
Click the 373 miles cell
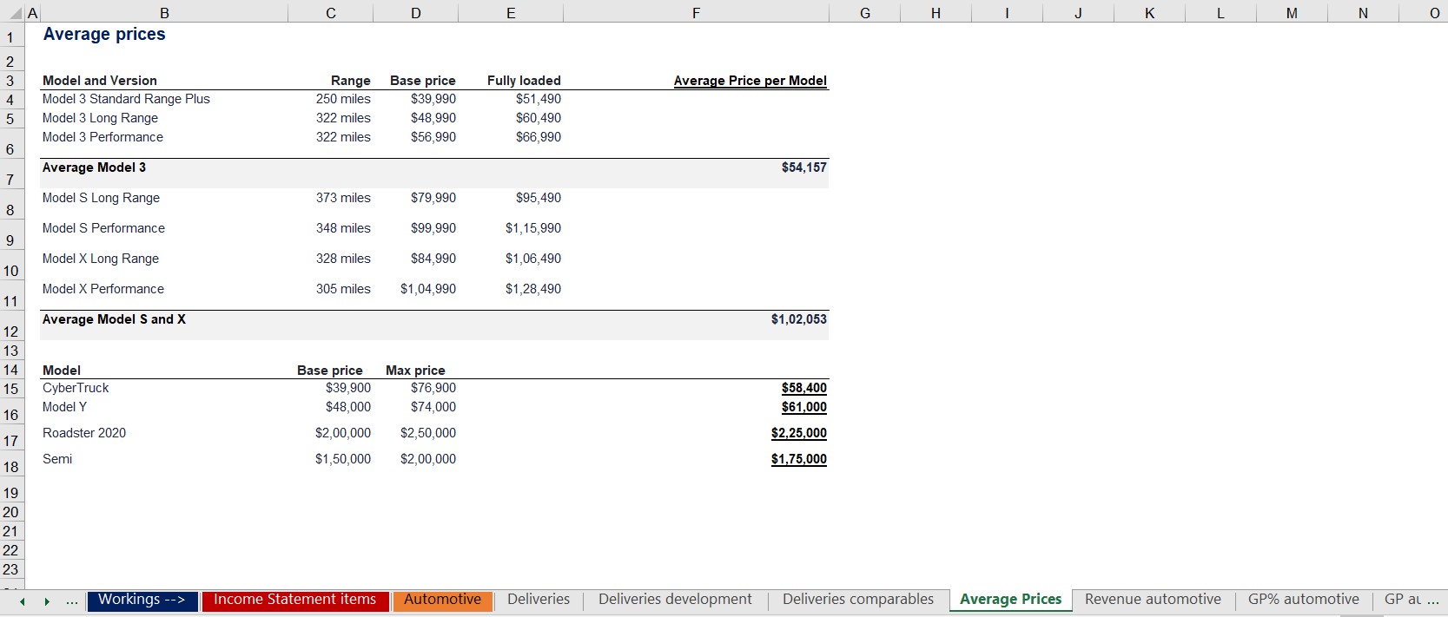coord(343,198)
